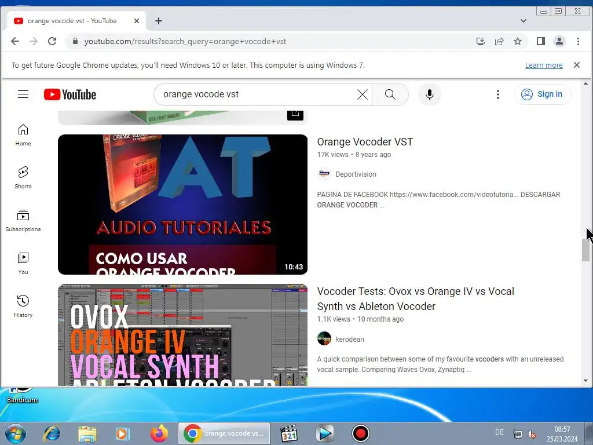Click the DE language indicator
Screen dimensions: 593x445
499,432
